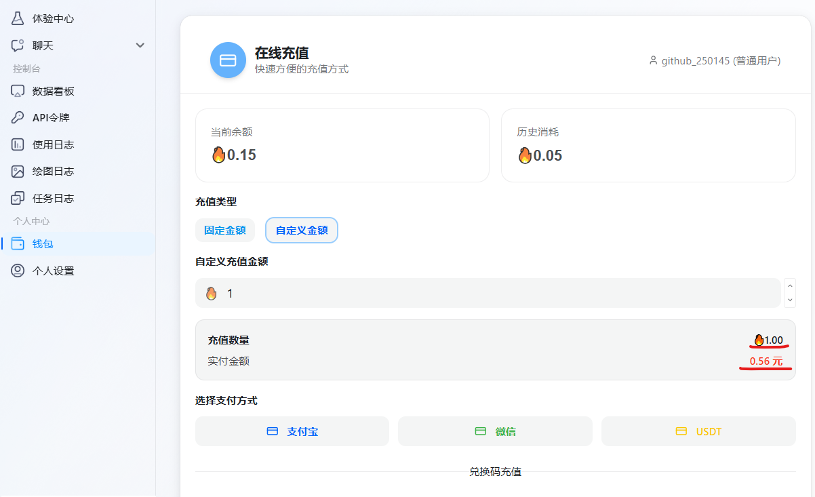Collapse the 聊天 menu chevron
The height and width of the screenshot is (497, 815).
[x=140, y=45]
